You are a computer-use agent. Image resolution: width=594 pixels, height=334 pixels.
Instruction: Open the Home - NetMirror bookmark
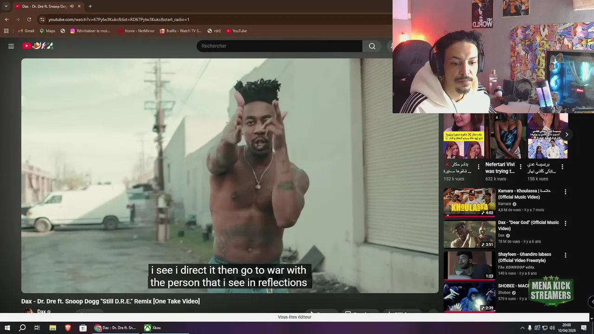coord(136,31)
